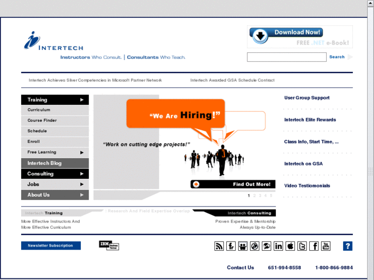Click the orange arrow on Find Out More
The height and width of the screenshot is (280, 374).
pos(196,184)
